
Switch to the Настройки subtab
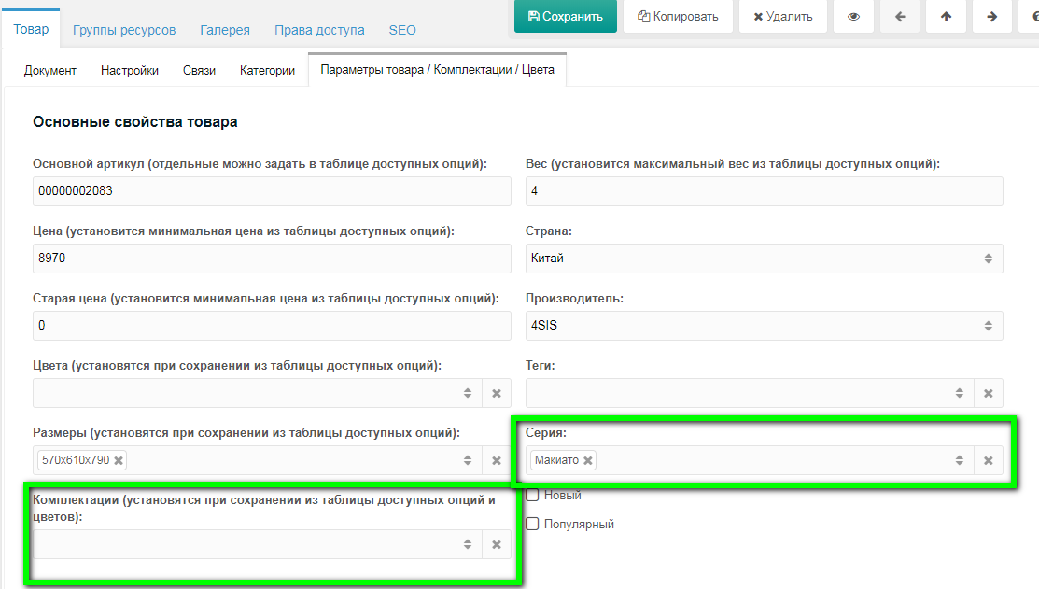coord(129,70)
